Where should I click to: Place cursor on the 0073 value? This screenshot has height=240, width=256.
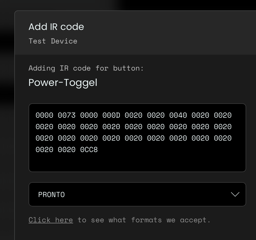point(67,115)
